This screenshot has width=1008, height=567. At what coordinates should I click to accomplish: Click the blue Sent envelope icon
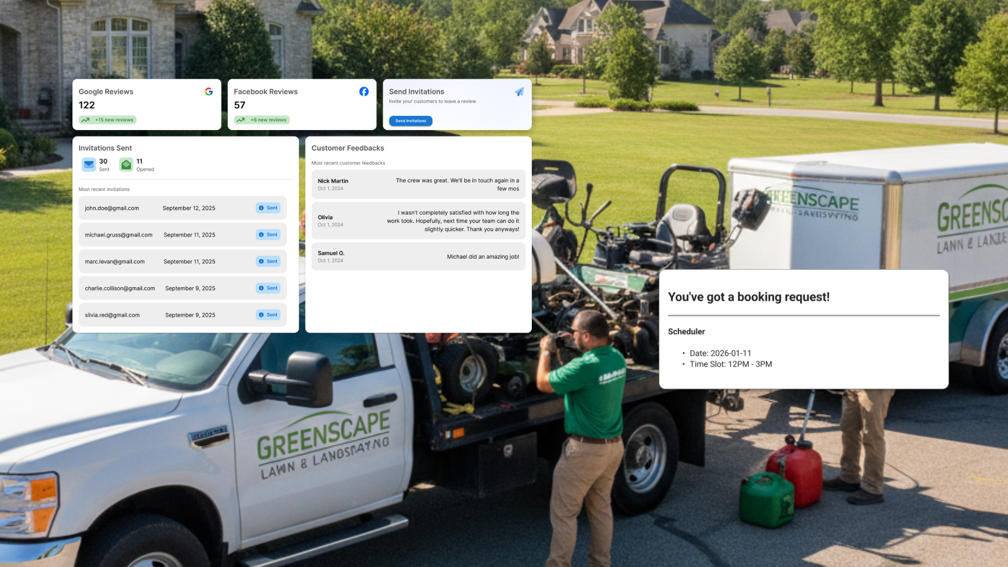[89, 164]
